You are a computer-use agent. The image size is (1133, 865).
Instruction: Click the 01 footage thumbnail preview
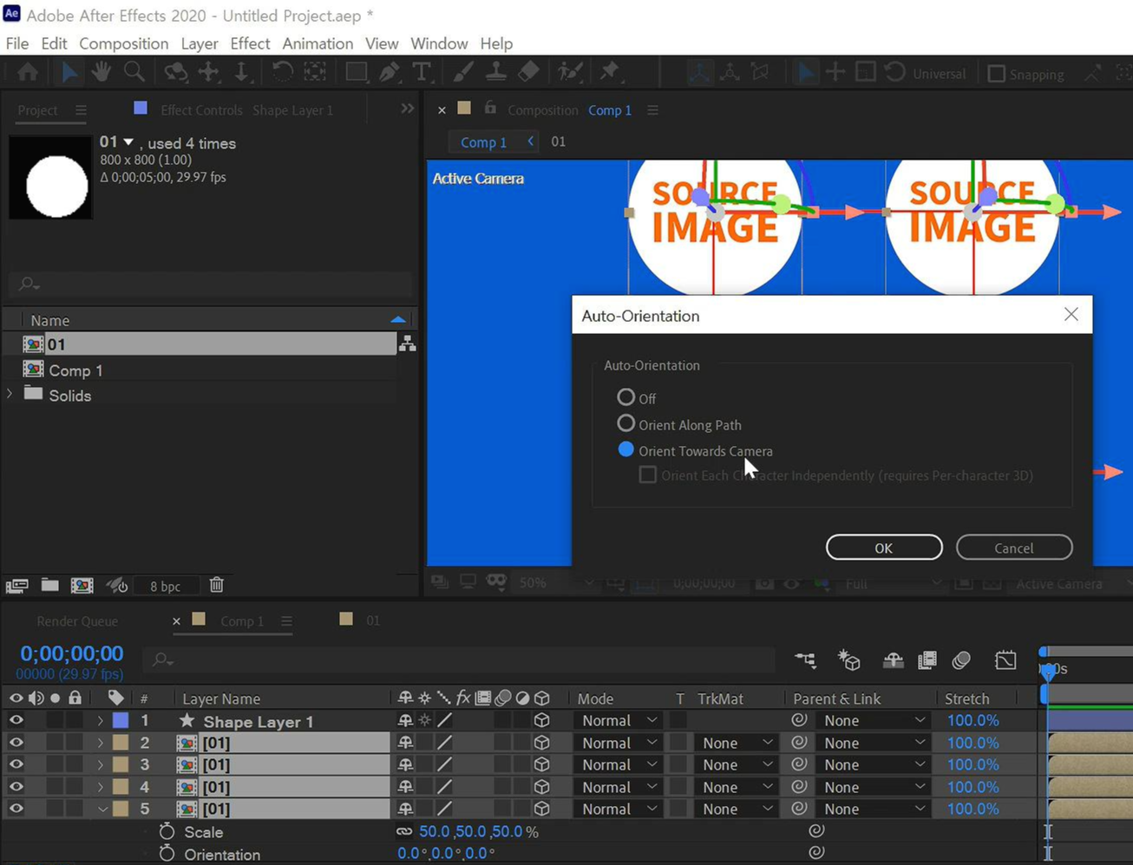(50, 178)
